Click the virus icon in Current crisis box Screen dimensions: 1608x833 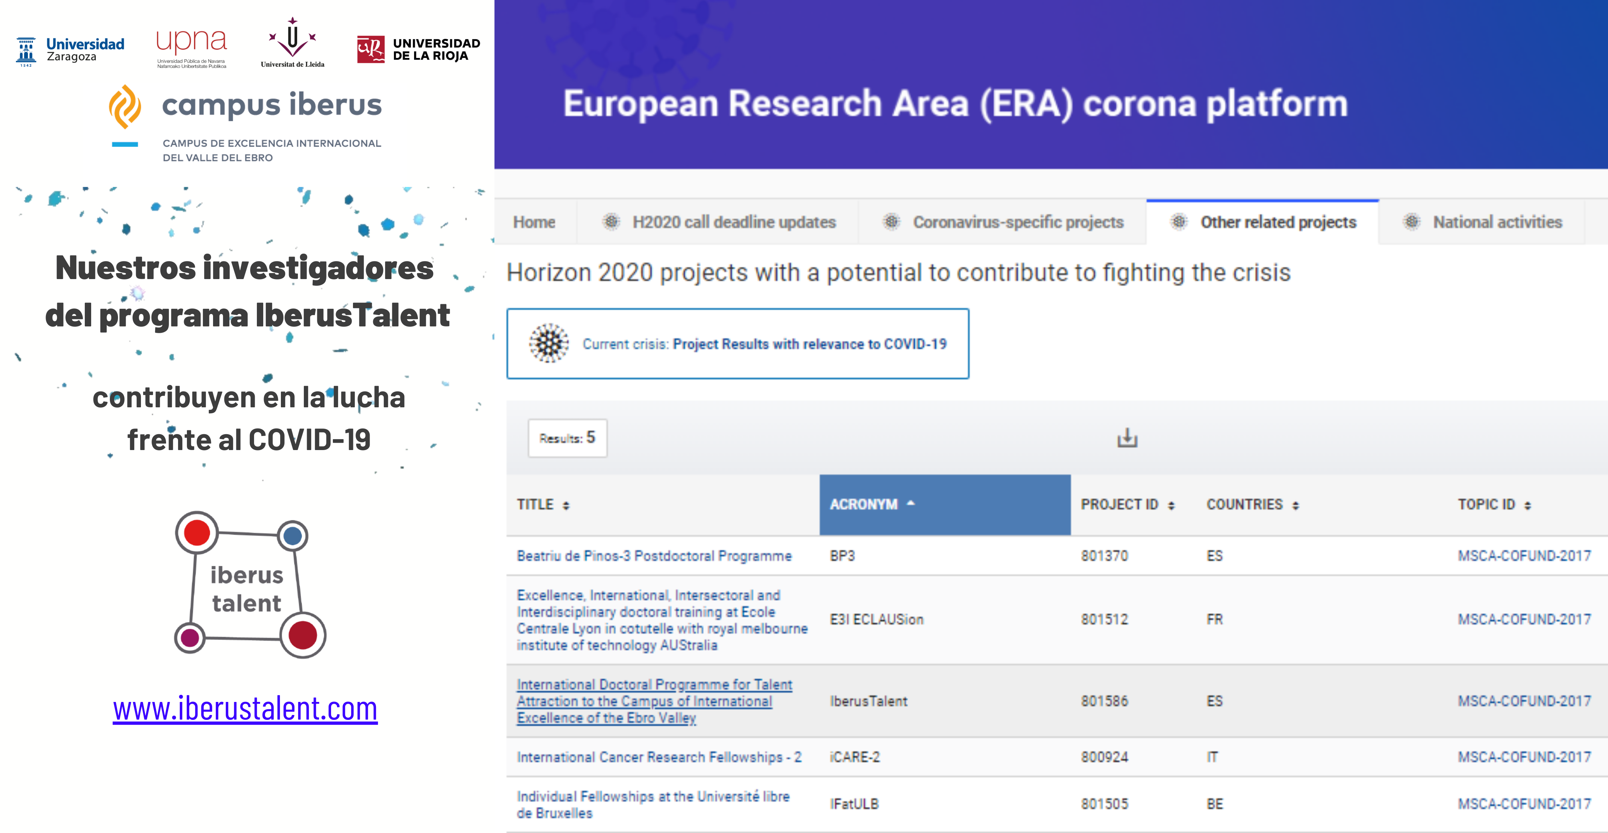click(549, 343)
